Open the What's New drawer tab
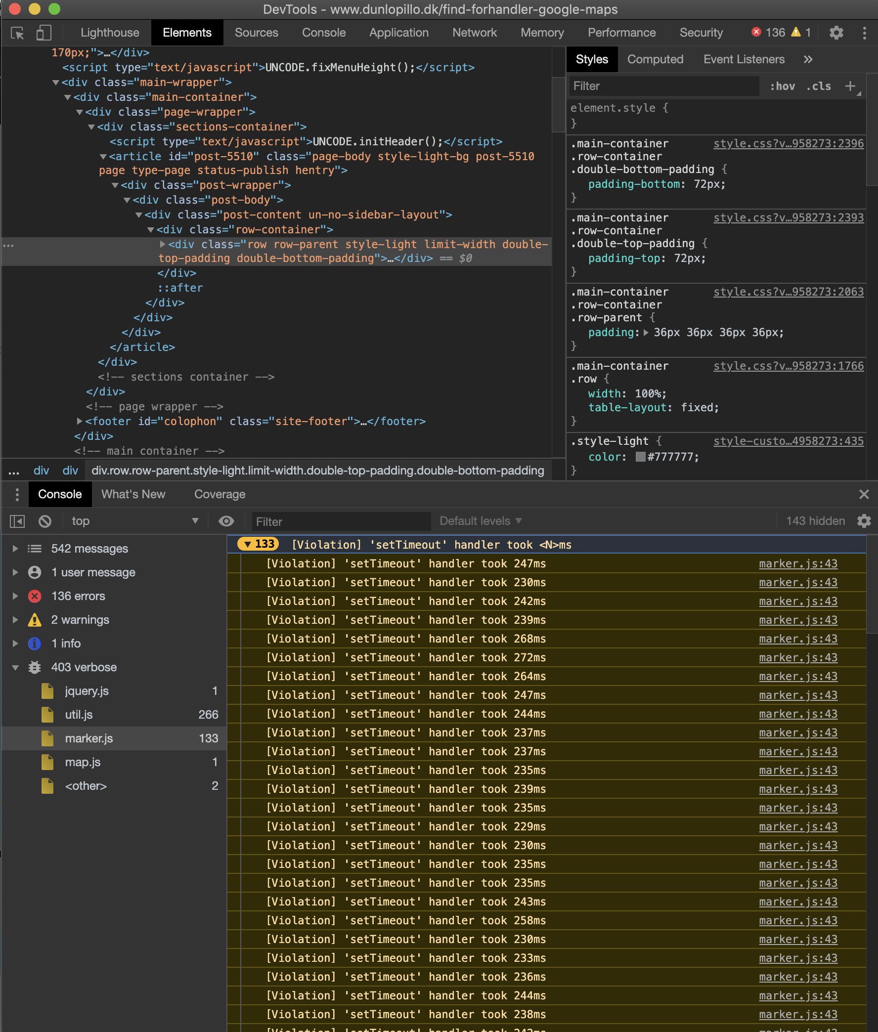Viewport: 878px width, 1032px height. (133, 494)
